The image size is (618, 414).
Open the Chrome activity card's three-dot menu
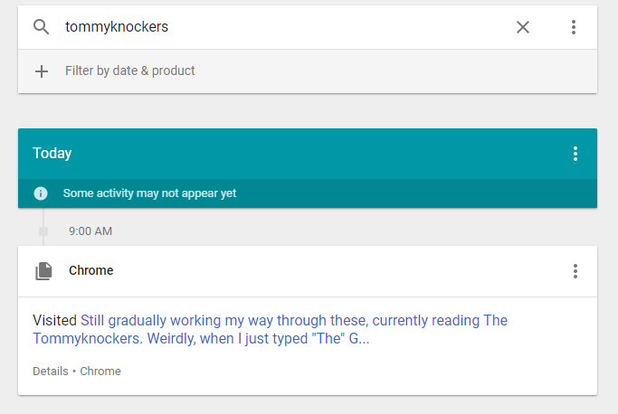pos(575,271)
